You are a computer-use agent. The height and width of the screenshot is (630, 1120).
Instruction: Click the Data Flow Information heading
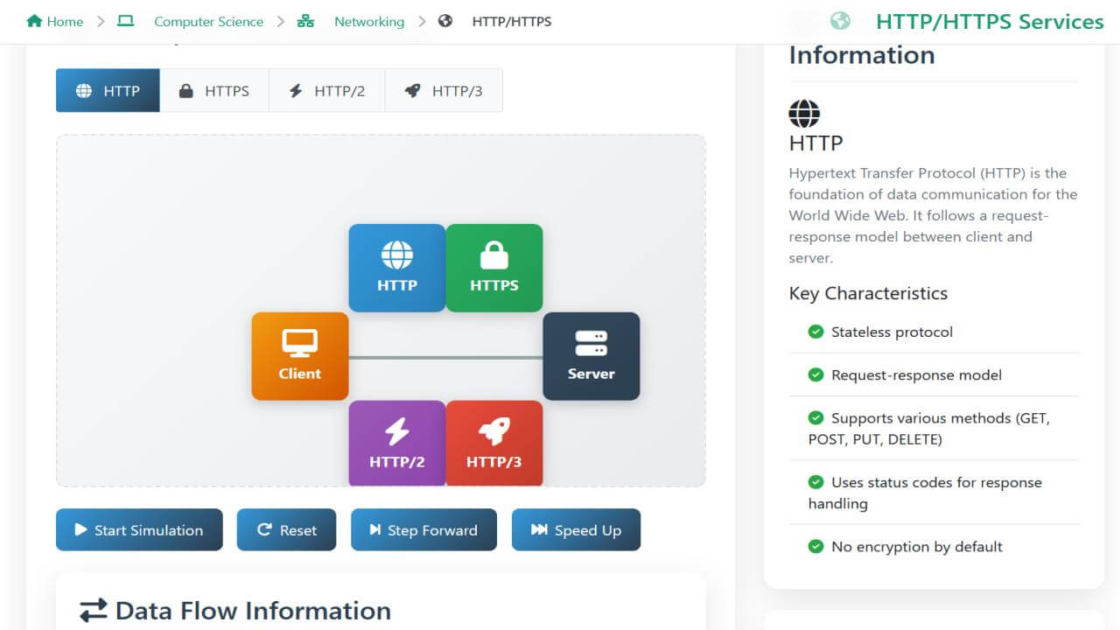[253, 611]
